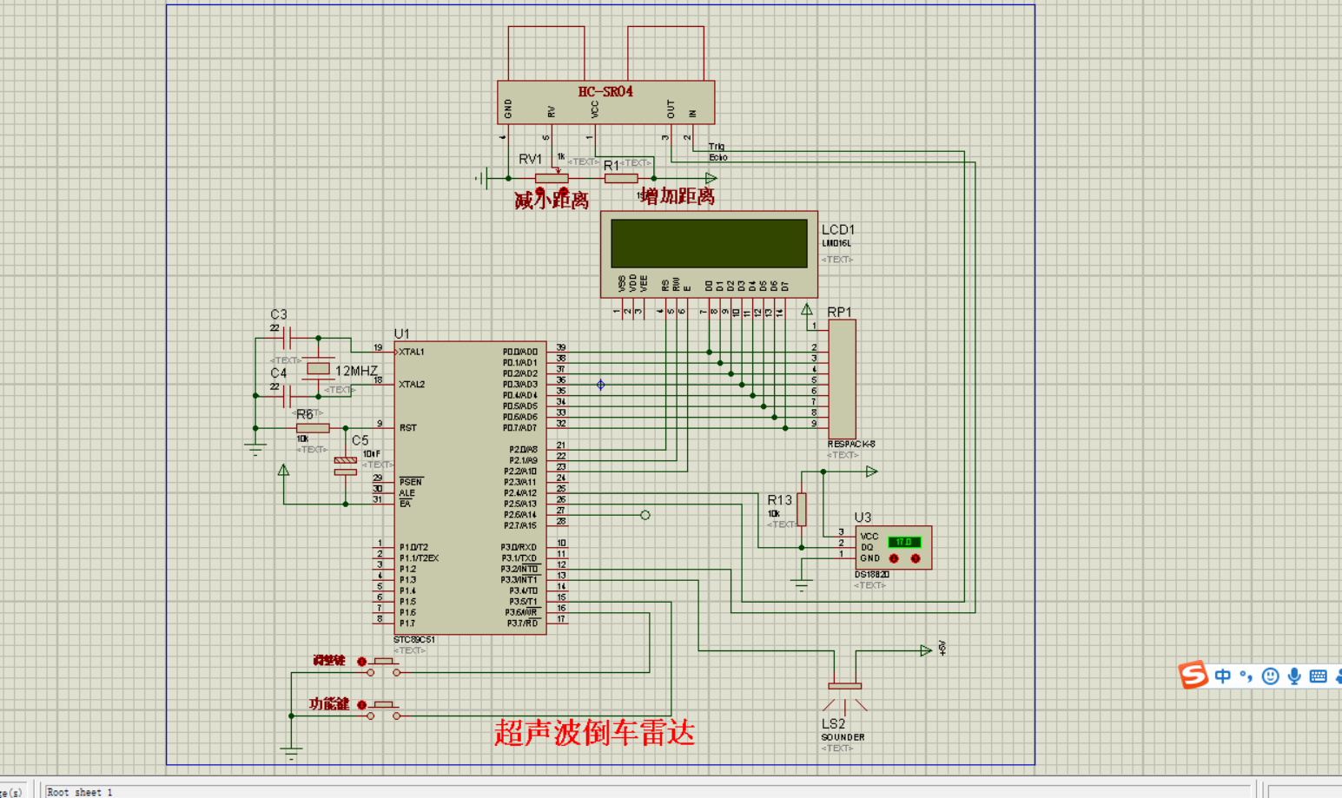
Task: Open the emoji panel in Sogou bar
Action: (x=1270, y=676)
